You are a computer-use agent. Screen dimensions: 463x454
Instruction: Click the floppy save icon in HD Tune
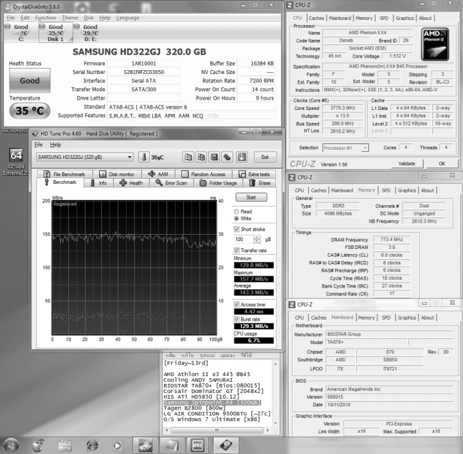(214, 157)
